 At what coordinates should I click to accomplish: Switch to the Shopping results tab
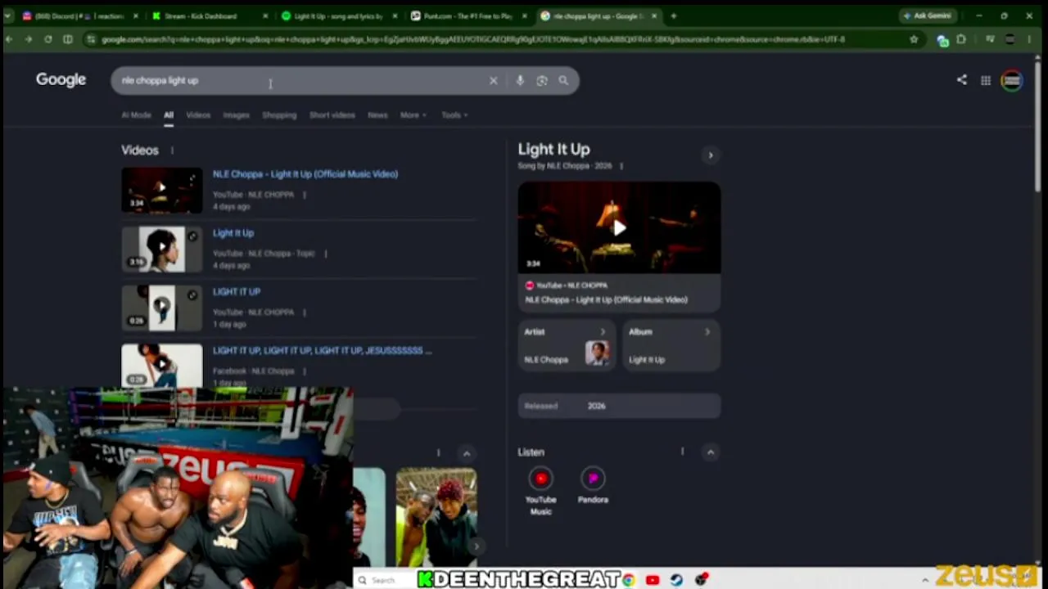[x=279, y=115]
